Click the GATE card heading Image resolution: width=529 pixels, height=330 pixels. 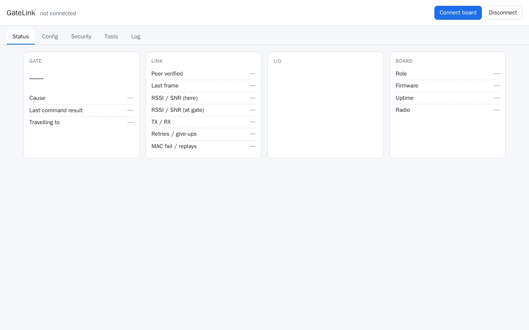point(36,61)
